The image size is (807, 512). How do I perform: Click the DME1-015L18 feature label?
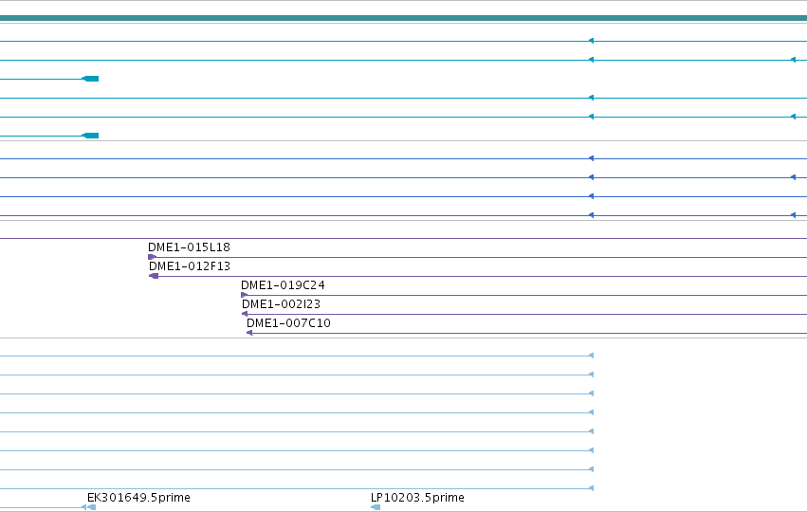[189, 247]
